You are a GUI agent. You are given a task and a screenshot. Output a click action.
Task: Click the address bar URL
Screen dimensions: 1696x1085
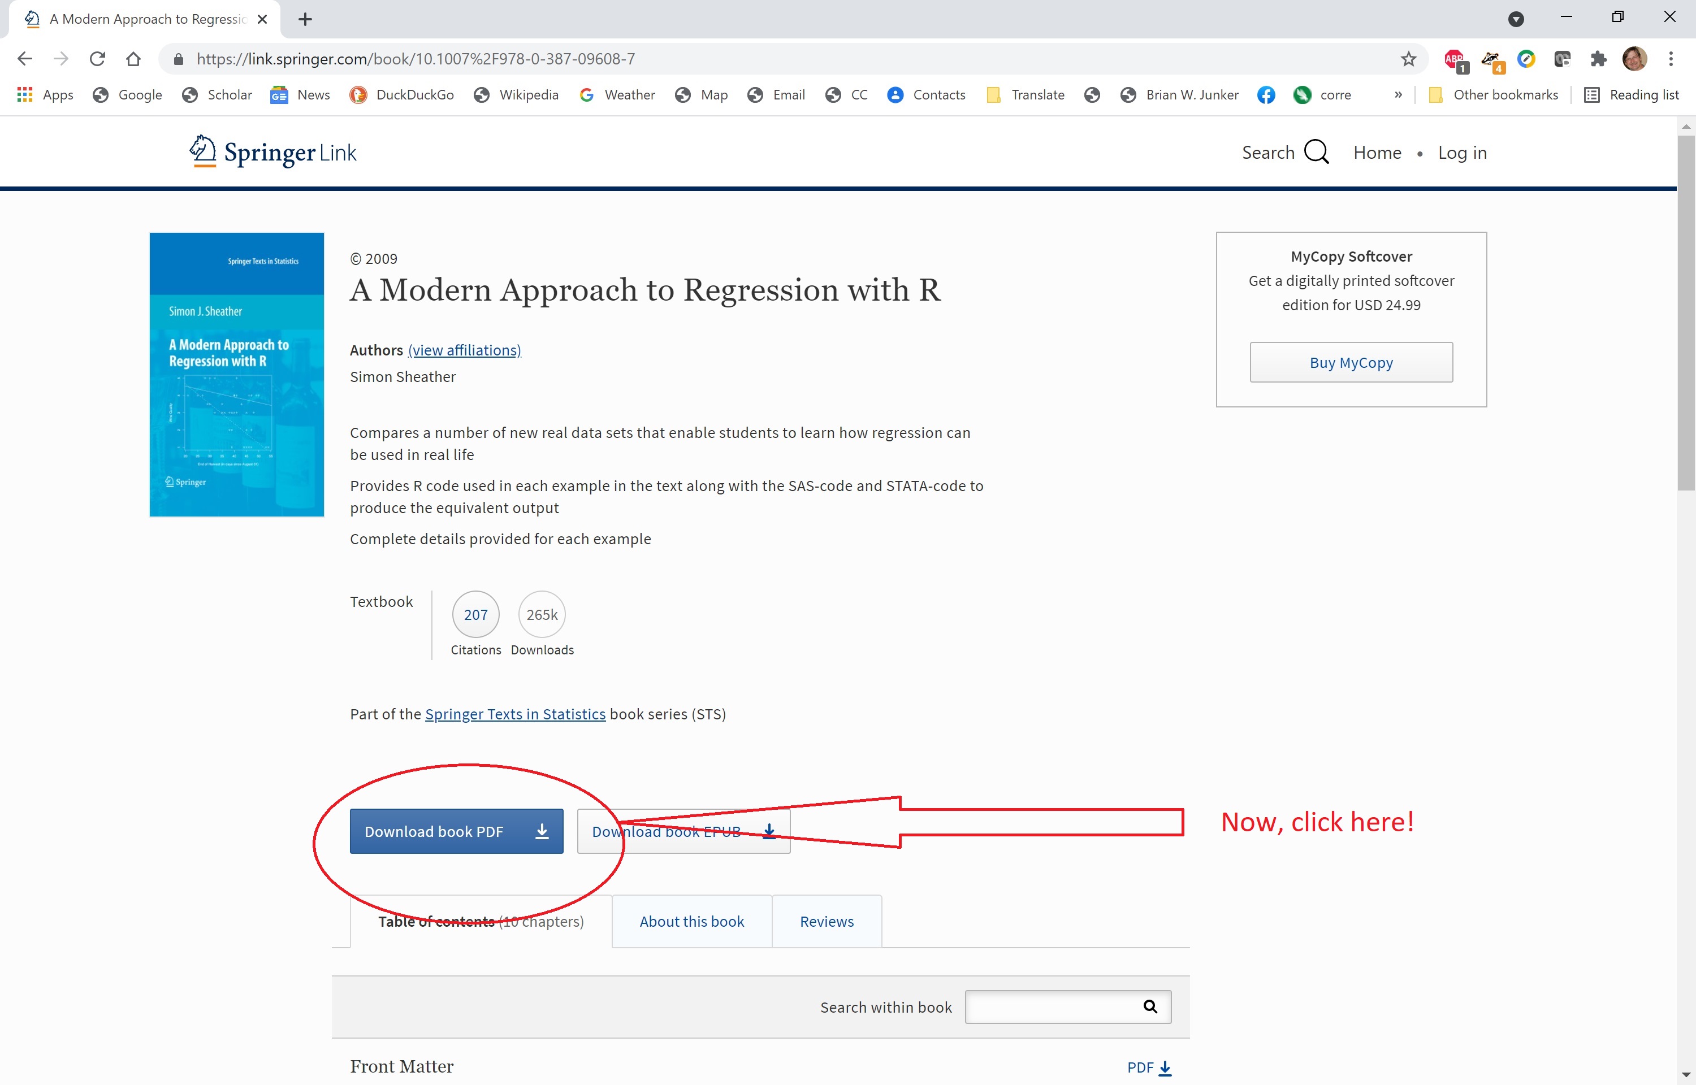coord(416,58)
